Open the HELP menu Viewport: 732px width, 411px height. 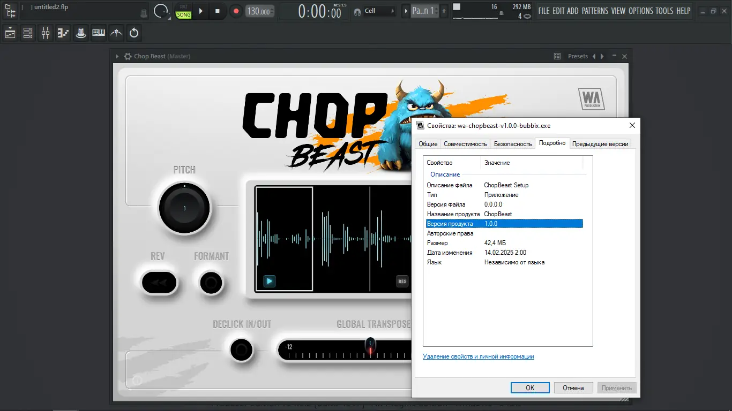(x=683, y=11)
